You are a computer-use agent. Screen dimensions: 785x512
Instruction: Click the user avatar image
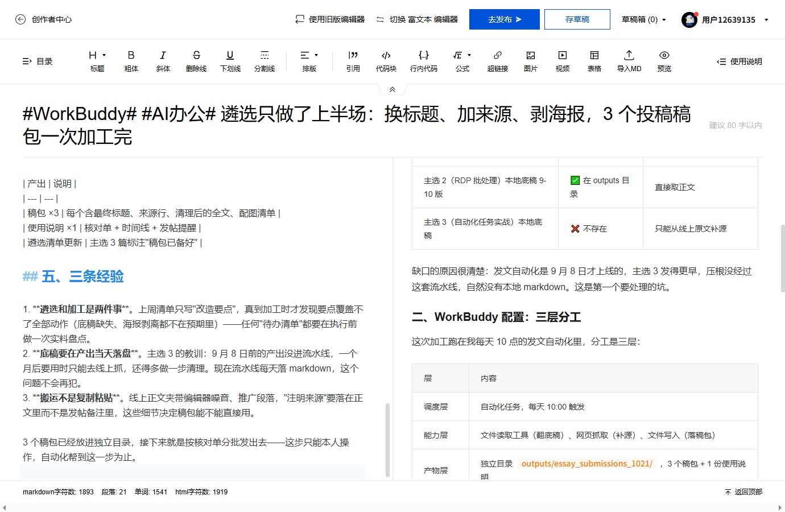pyautogui.click(x=689, y=20)
